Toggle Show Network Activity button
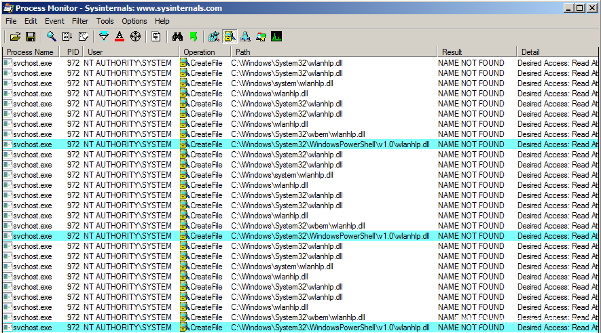The image size is (601, 333). click(245, 36)
